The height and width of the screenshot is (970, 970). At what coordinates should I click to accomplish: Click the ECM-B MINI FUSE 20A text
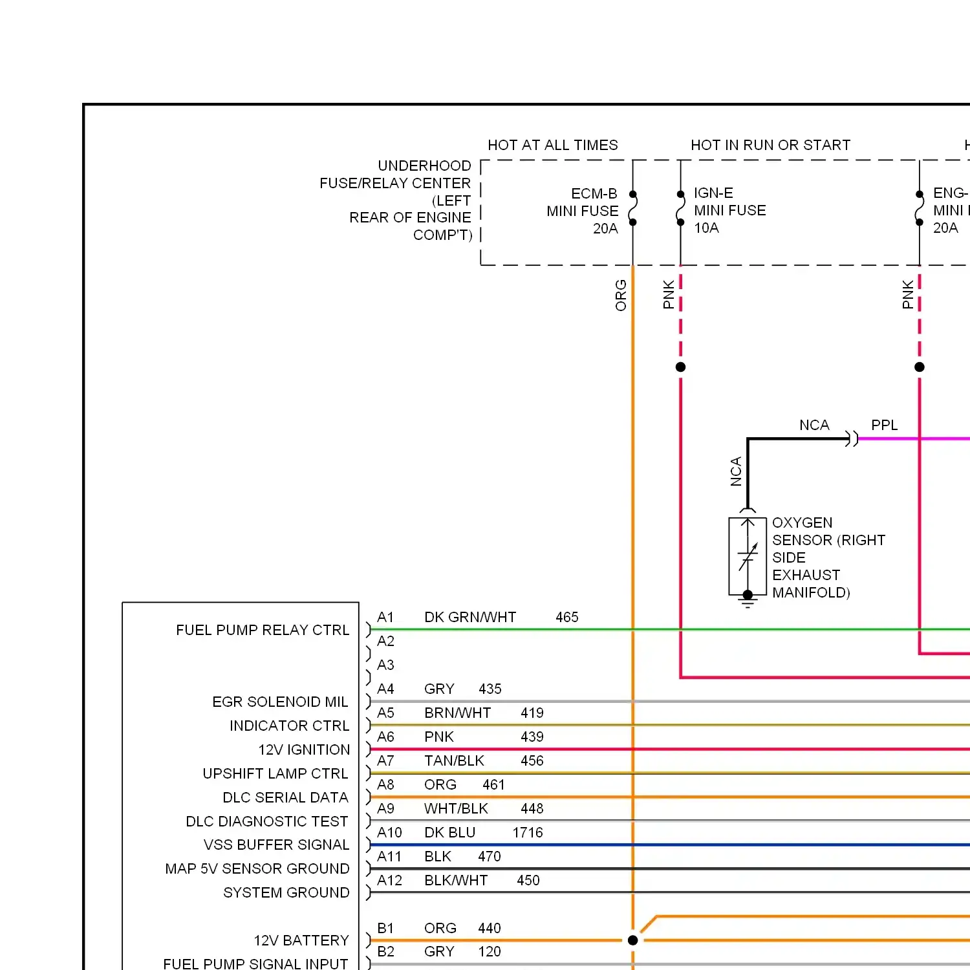582,211
